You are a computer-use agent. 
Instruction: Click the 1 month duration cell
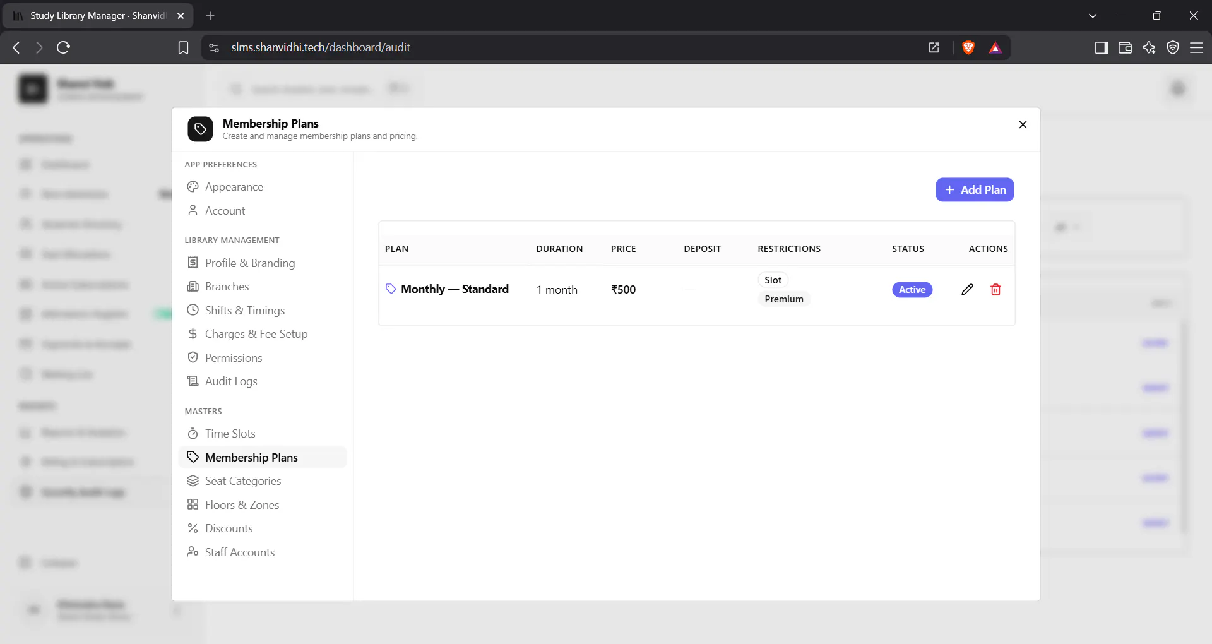pos(557,290)
